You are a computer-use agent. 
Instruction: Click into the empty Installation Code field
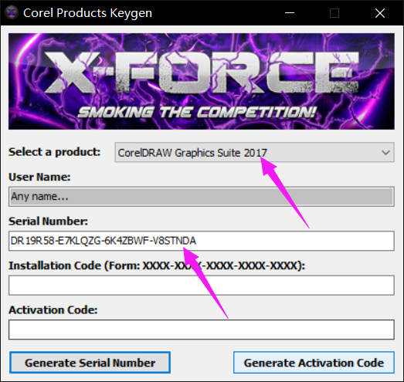(202, 286)
